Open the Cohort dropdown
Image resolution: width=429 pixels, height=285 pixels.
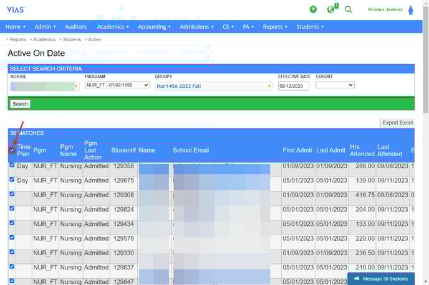click(x=335, y=85)
